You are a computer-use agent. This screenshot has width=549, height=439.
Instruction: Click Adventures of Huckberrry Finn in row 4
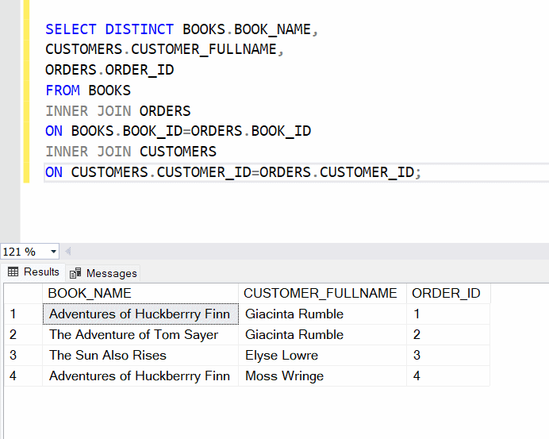[140, 376]
